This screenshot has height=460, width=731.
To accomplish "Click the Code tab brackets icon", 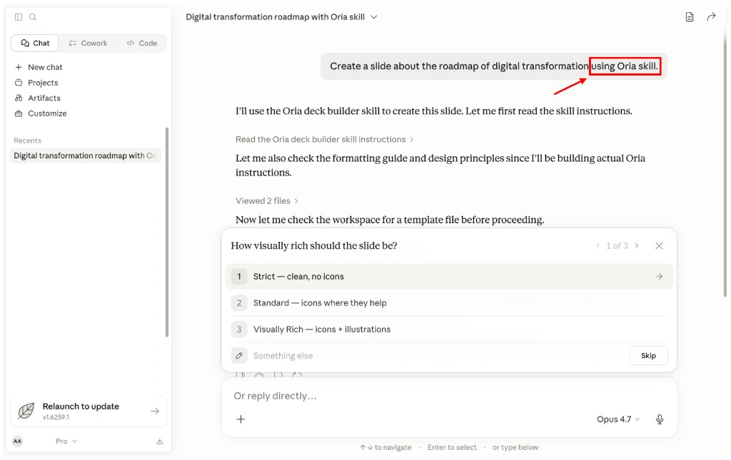I will pos(131,43).
